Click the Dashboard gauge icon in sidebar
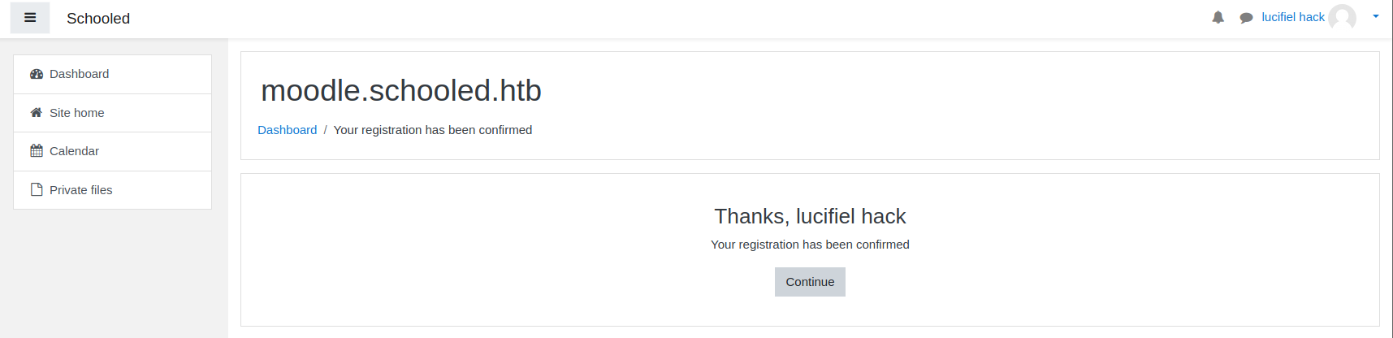 pos(37,74)
